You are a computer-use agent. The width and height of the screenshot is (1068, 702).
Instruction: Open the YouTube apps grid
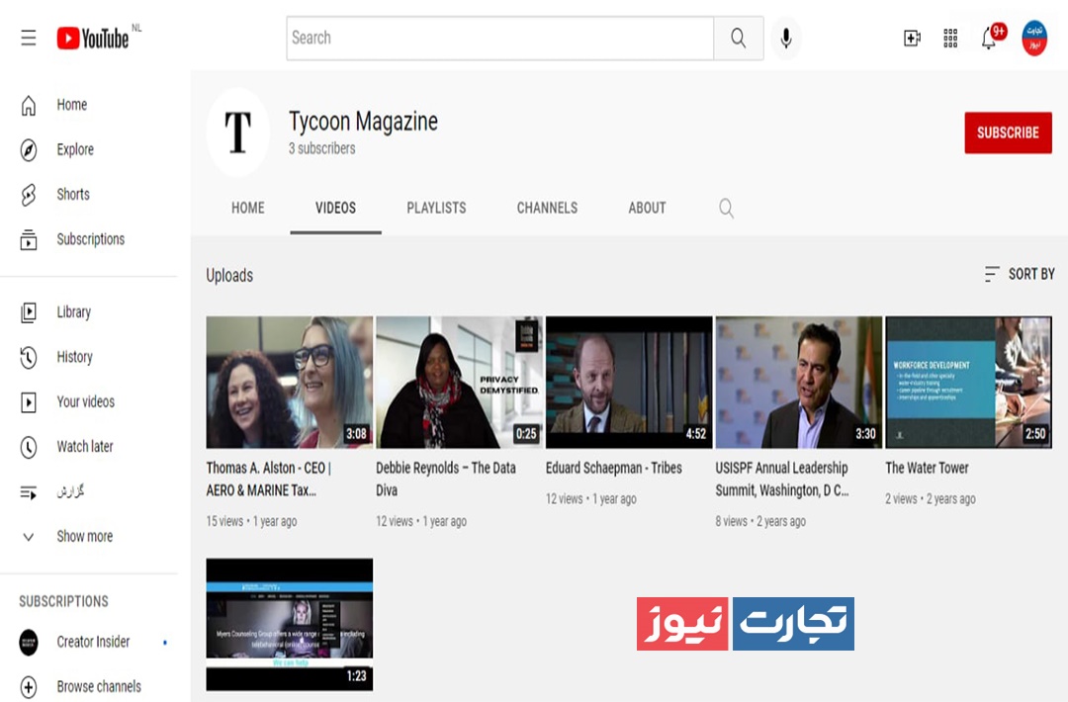click(950, 39)
